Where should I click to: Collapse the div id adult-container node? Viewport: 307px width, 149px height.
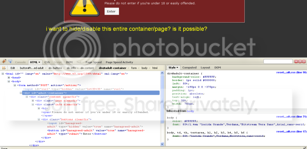[21, 93]
